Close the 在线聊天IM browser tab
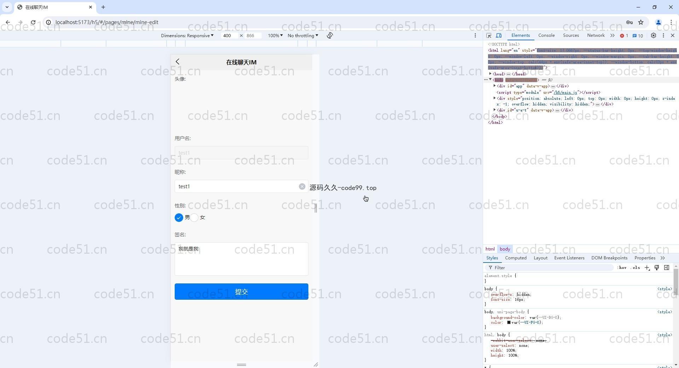Screen dimensions: 679x368 tap(91, 7)
